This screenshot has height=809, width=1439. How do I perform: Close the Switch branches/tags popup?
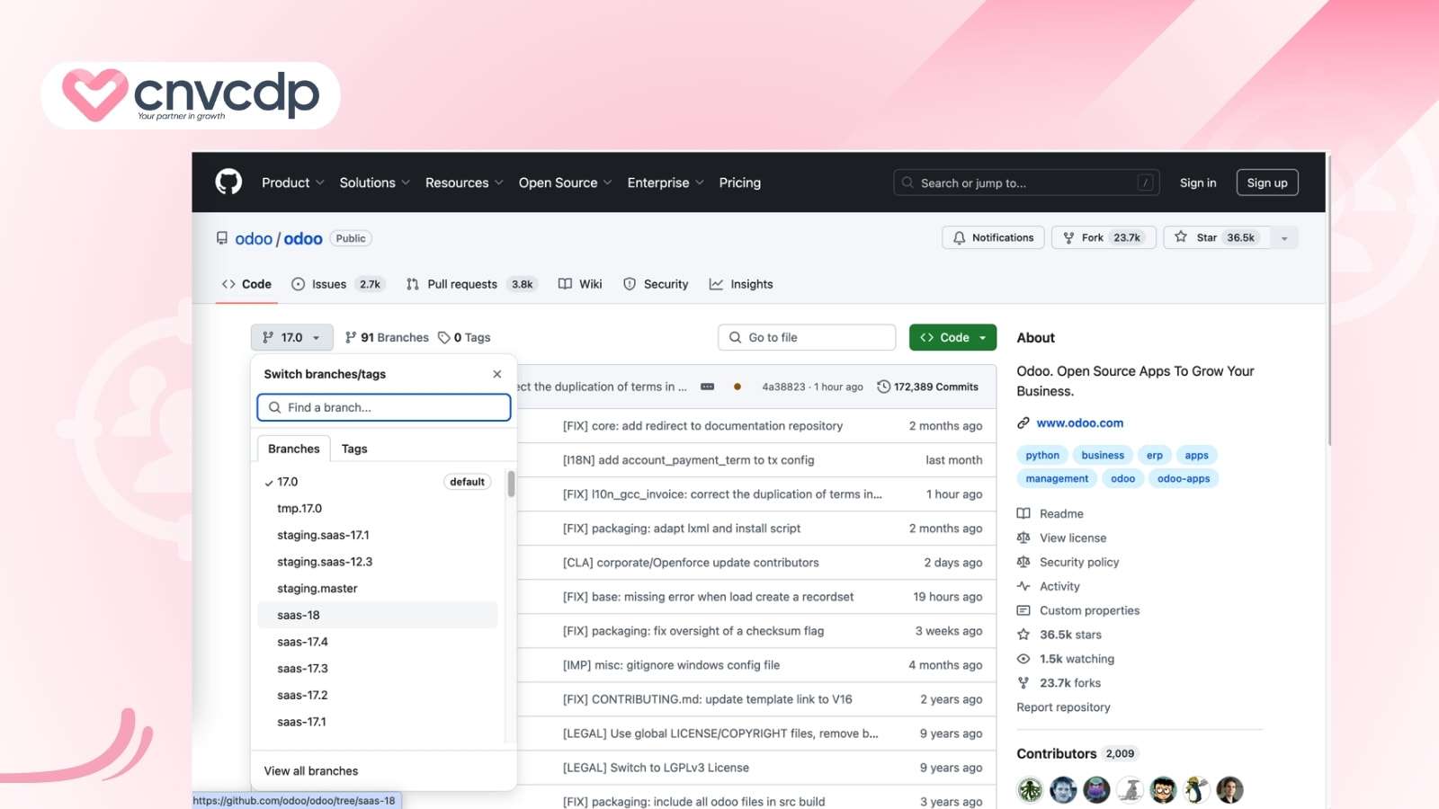497,374
